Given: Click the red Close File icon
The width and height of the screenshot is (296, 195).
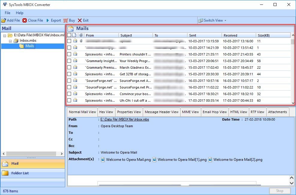Looking at the screenshot, I should [25, 20].
